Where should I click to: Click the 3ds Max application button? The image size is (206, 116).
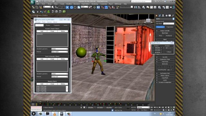tap(33, 2)
